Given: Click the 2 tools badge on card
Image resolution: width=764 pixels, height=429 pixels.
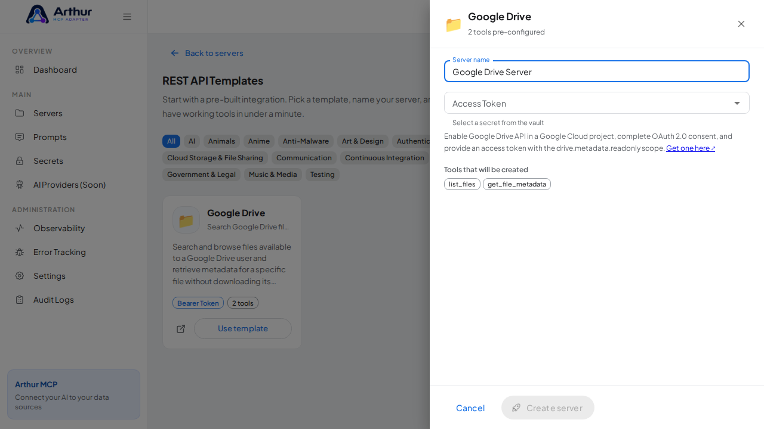Looking at the screenshot, I should coord(243,303).
